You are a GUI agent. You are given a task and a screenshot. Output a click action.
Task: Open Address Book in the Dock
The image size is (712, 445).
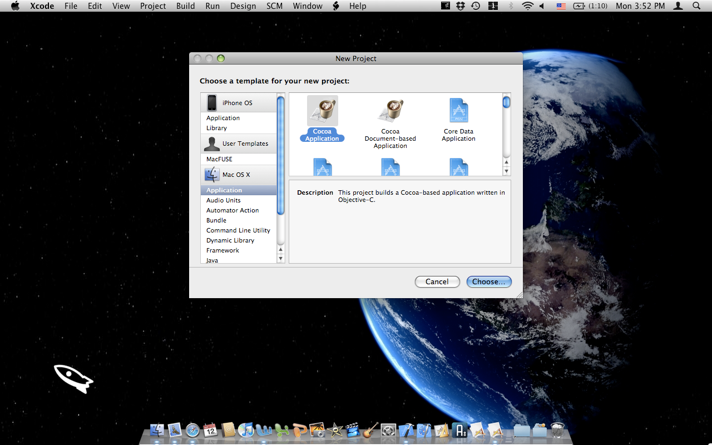coord(228,430)
